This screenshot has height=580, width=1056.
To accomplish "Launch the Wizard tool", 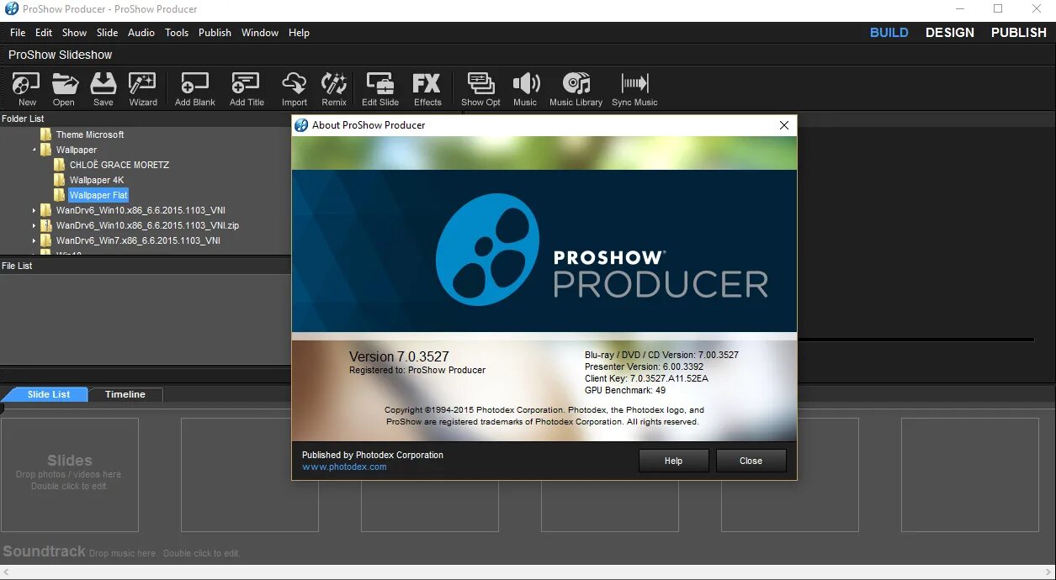I will point(143,89).
